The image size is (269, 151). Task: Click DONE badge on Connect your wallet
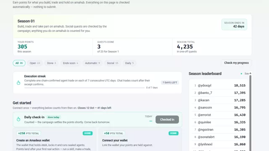(174, 133)
